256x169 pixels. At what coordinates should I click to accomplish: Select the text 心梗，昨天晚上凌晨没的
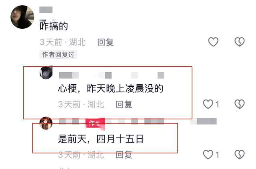coord(111,89)
